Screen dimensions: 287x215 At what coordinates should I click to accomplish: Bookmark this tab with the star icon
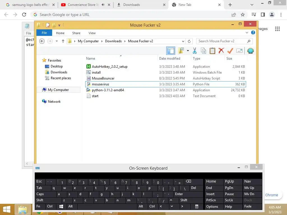[x=243, y=15]
